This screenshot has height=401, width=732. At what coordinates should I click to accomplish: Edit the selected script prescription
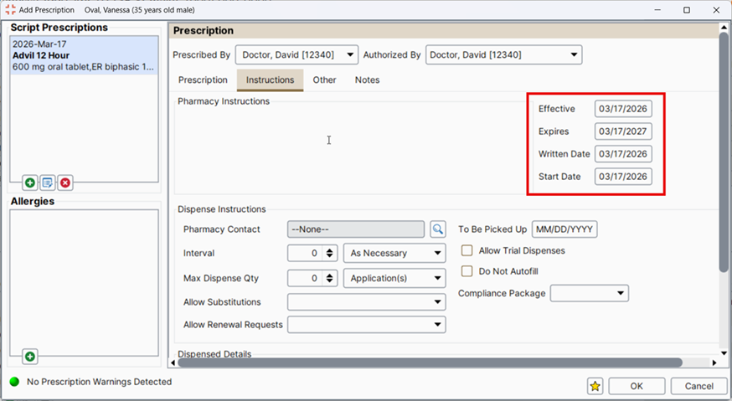click(48, 183)
